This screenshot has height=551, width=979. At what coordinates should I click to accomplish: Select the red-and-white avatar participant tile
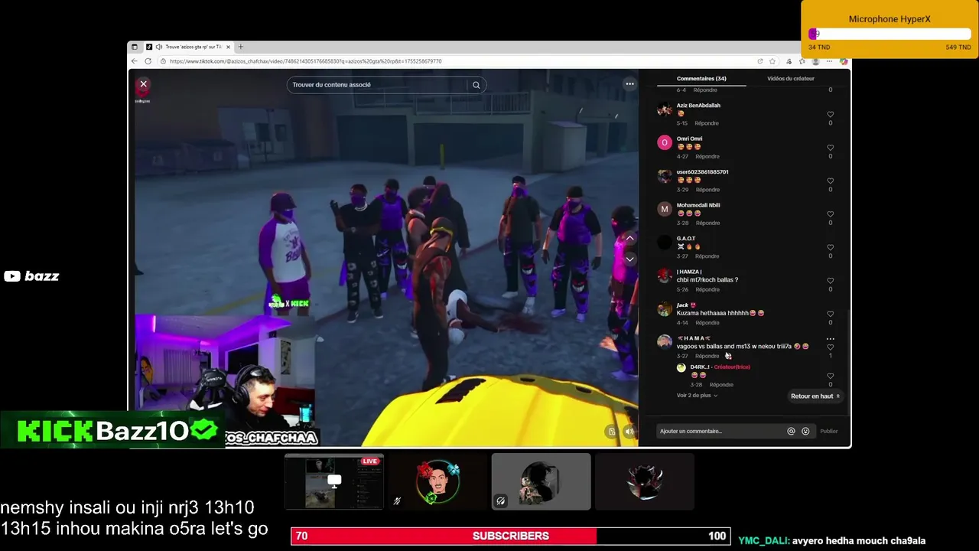point(645,481)
